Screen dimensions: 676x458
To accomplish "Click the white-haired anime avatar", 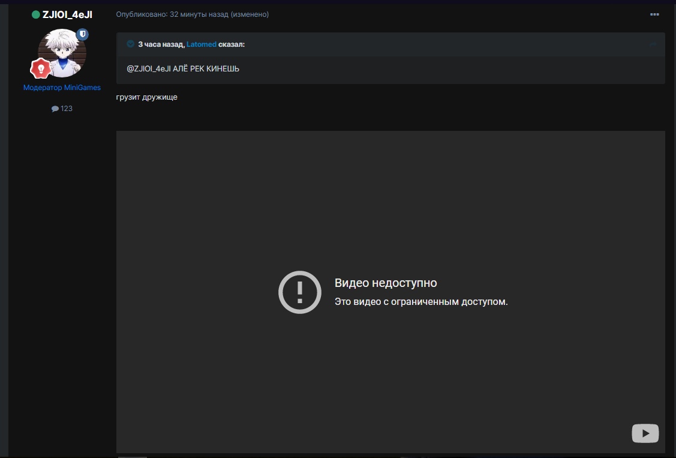I will 62,53.
